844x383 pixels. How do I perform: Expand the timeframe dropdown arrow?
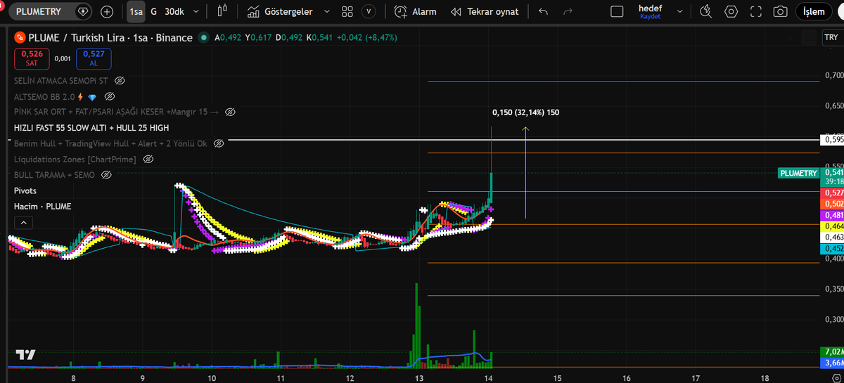point(196,11)
